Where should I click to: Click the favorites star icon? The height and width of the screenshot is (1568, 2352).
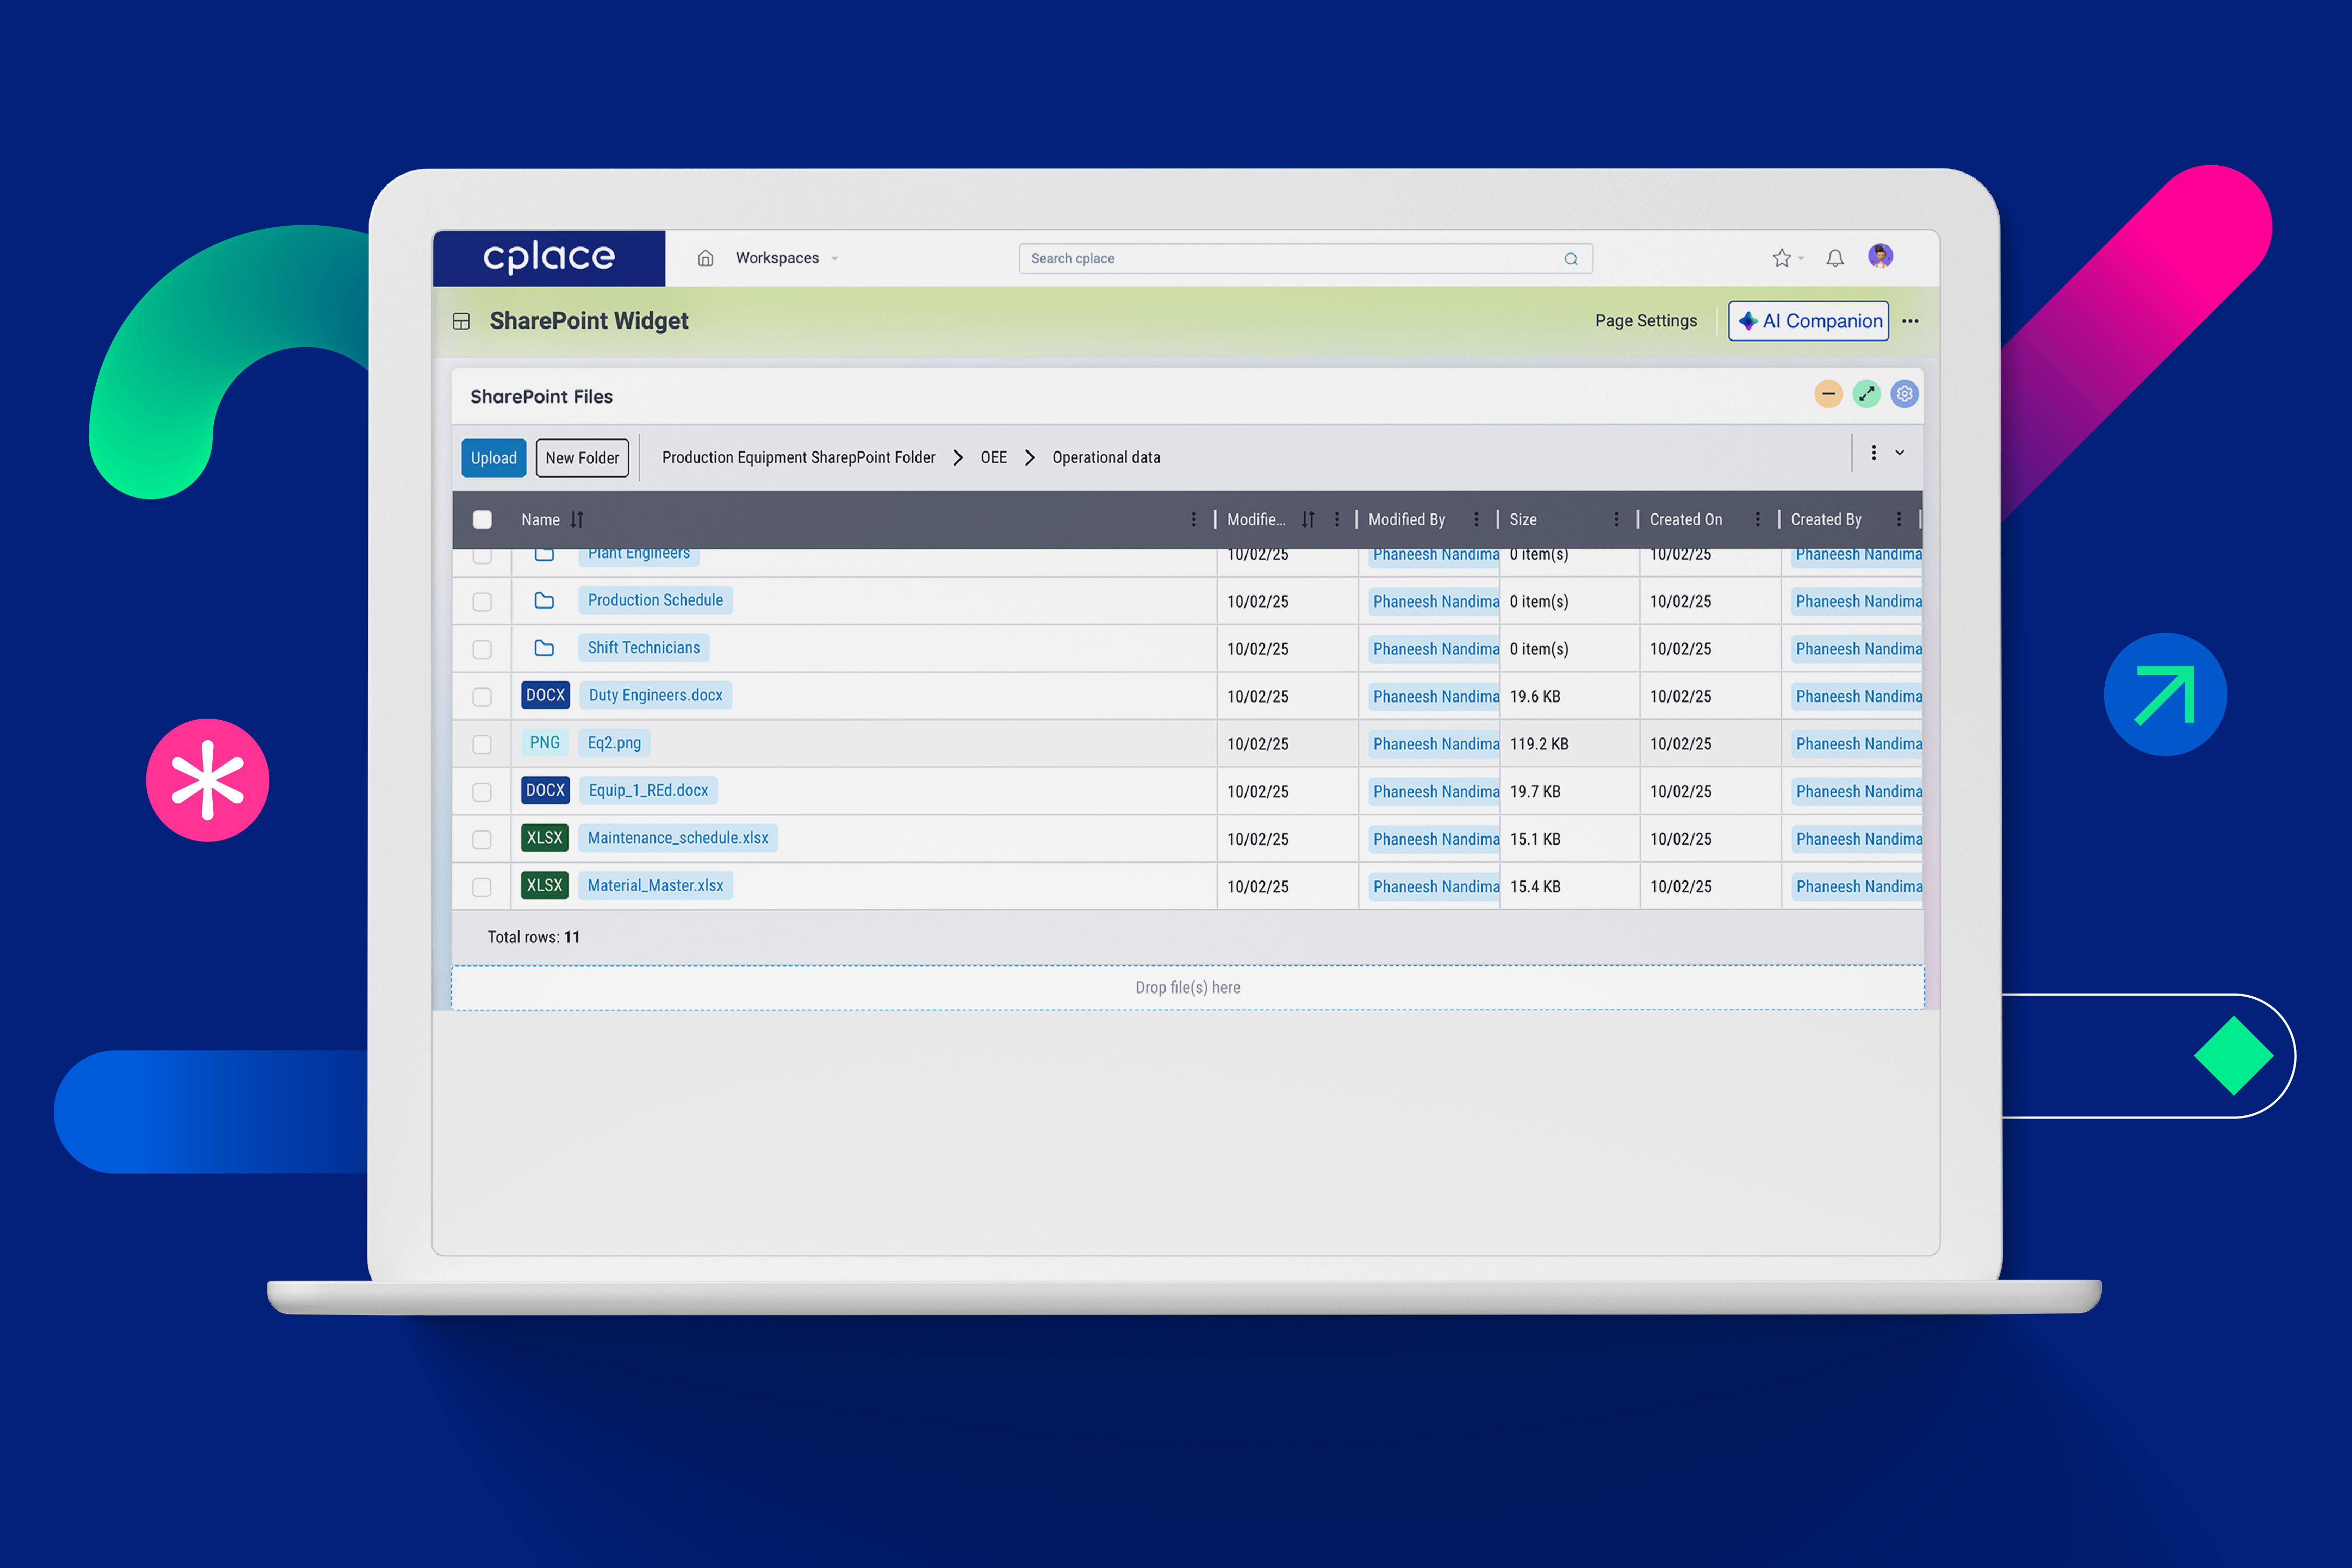(1782, 258)
